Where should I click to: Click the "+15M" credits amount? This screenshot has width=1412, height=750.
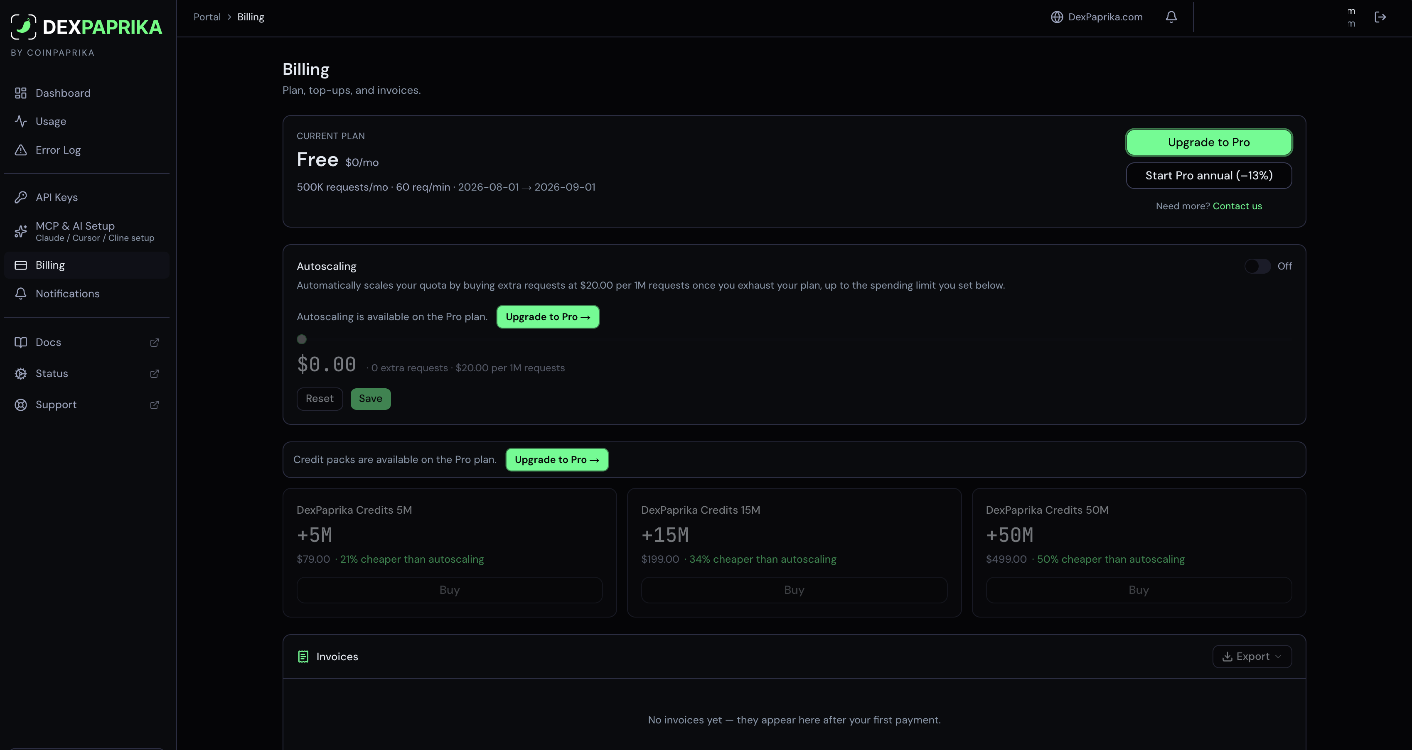pos(665,535)
